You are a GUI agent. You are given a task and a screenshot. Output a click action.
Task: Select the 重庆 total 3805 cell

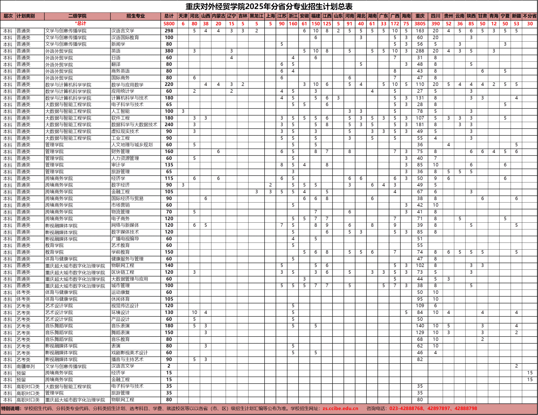(420, 24)
